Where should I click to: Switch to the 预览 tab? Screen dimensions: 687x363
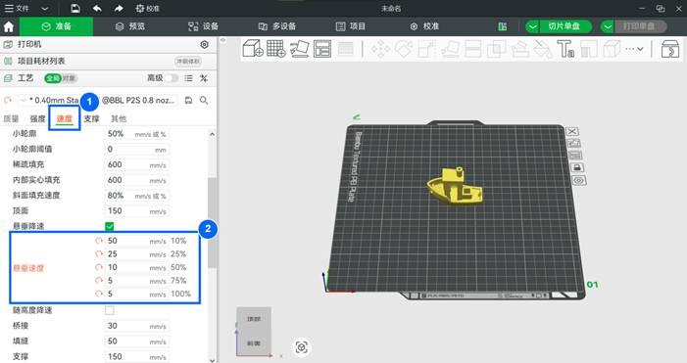[129, 26]
